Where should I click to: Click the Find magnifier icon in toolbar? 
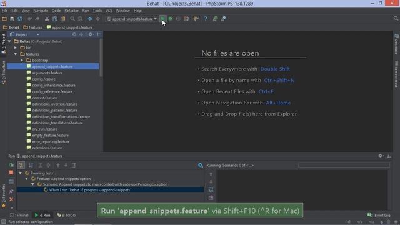pyautogui.click(x=72, y=19)
